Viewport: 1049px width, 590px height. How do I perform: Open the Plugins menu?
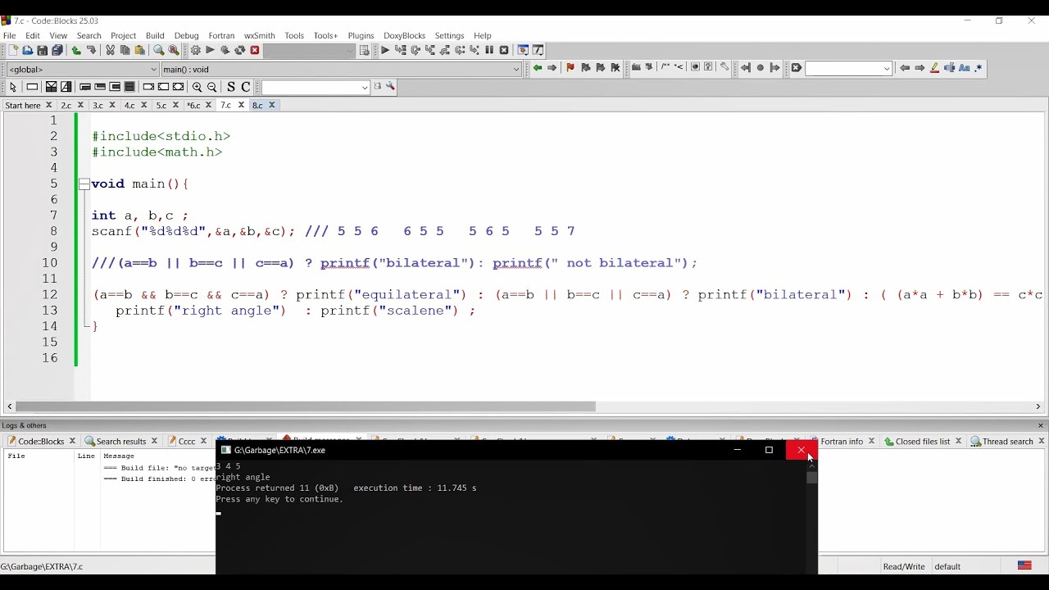361,36
